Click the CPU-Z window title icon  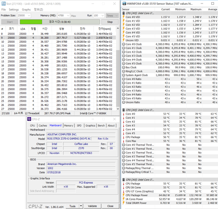tap(29, 119)
